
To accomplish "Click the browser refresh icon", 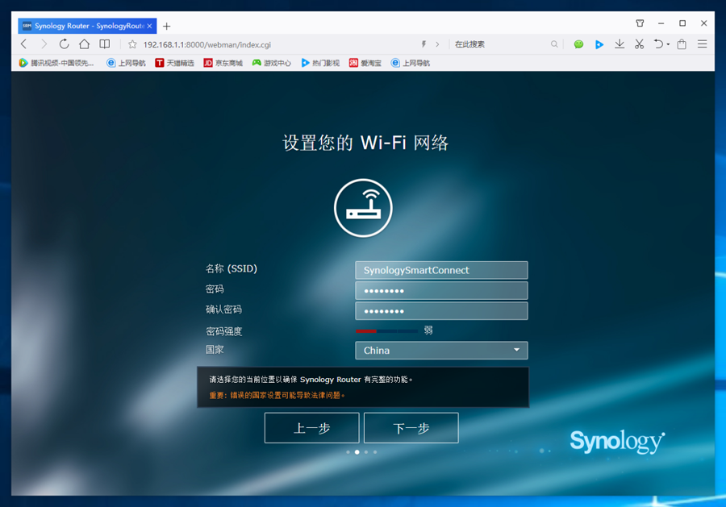I will coord(64,44).
